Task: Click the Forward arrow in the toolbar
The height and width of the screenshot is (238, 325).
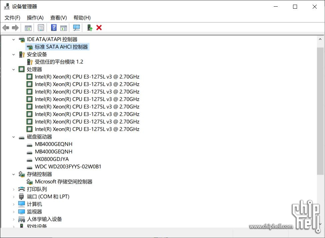Action: pos(15,28)
